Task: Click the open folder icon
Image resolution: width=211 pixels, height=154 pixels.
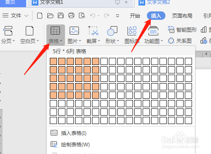Action: [50, 16]
